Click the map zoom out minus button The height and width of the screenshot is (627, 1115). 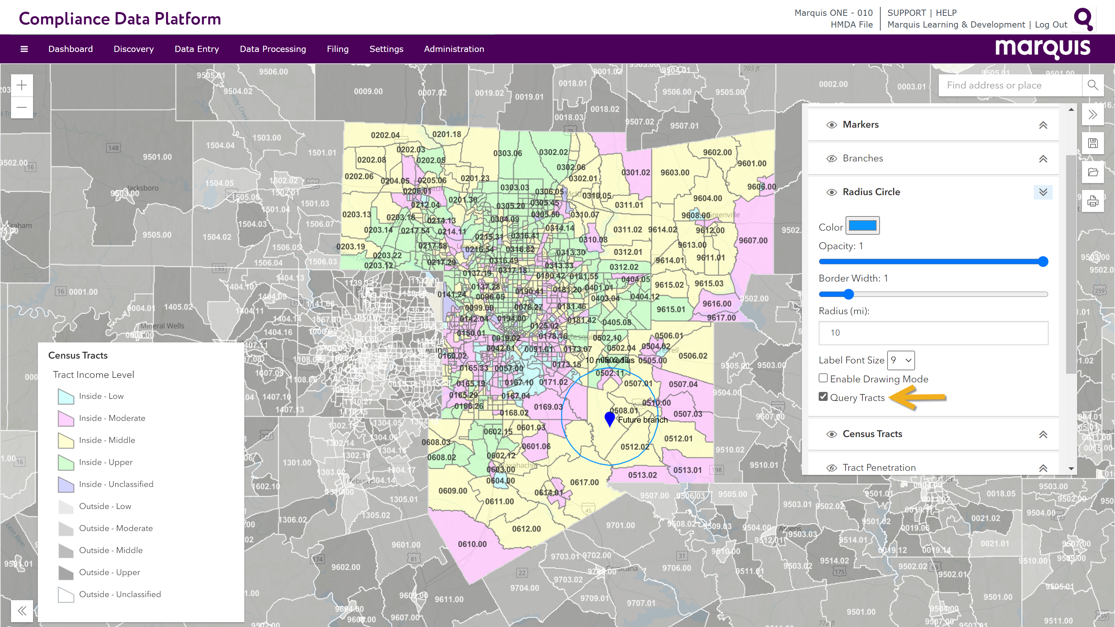tap(22, 107)
